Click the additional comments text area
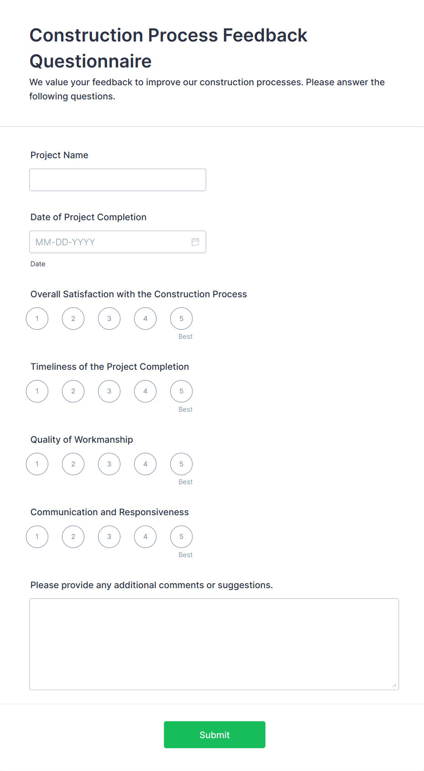Image resolution: width=424 pixels, height=771 pixels. (214, 644)
